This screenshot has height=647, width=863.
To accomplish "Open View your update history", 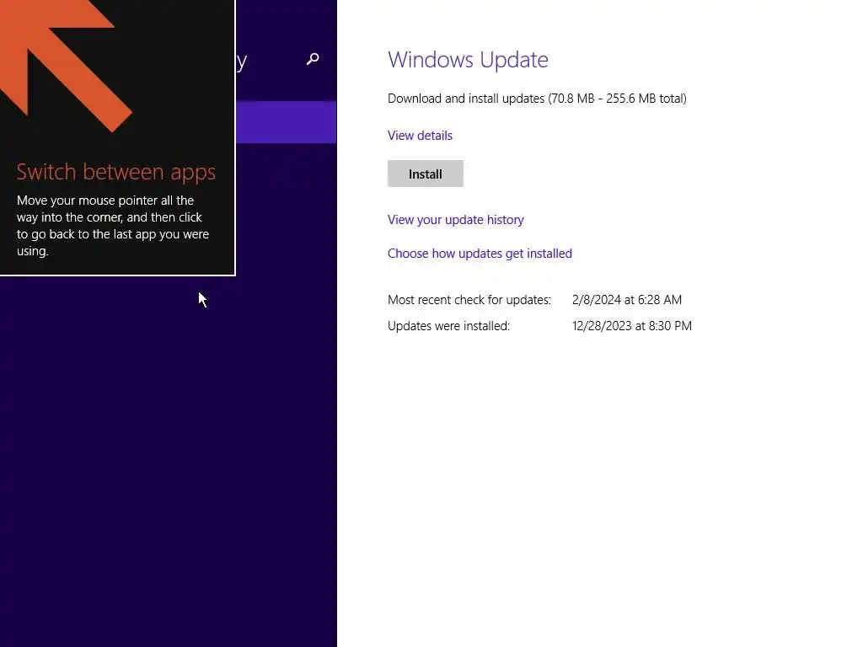I will coord(456,220).
